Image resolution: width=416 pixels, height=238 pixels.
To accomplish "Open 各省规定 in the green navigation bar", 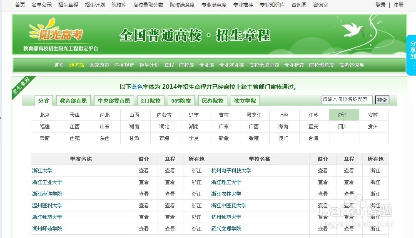I will click(124, 65).
